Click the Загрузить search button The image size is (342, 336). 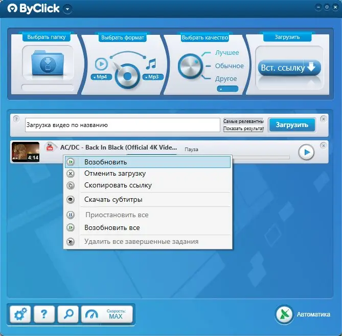coord(292,125)
